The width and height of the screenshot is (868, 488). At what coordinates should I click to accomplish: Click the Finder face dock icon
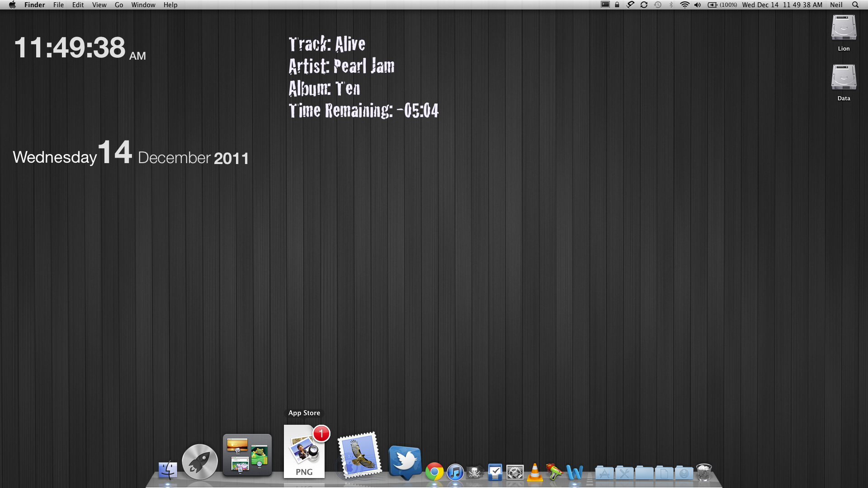[x=168, y=470]
